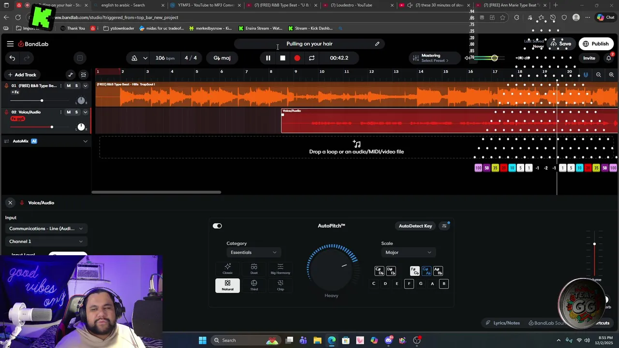Toggle the loop cycle button
This screenshot has height=348, width=619.
coord(311,58)
